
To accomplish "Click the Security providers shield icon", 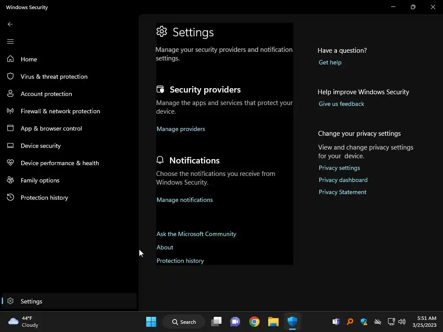I will pyautogui.click(x=160, y=89).
